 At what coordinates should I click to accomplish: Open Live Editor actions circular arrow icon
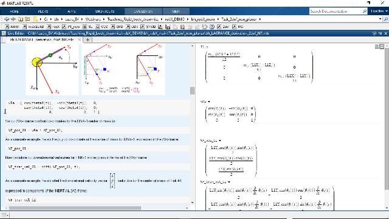click(374, 33)
